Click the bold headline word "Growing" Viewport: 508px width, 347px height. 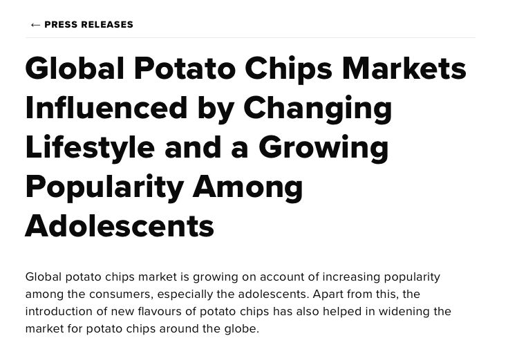coord(323,147)
